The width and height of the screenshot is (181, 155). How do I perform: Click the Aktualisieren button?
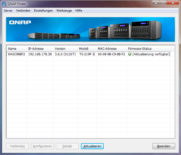(92, 146)
